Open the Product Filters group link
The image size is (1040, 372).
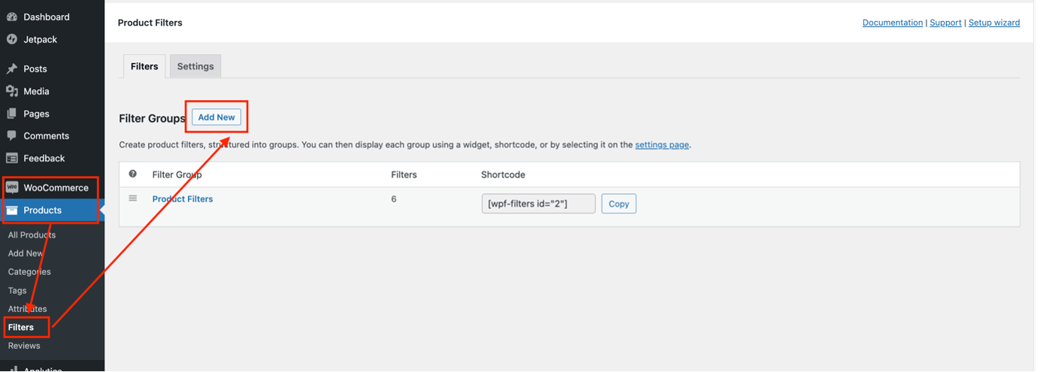tap(183, 199)
